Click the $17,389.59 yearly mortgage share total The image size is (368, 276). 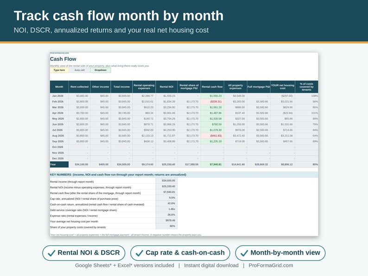pos(189,164)
